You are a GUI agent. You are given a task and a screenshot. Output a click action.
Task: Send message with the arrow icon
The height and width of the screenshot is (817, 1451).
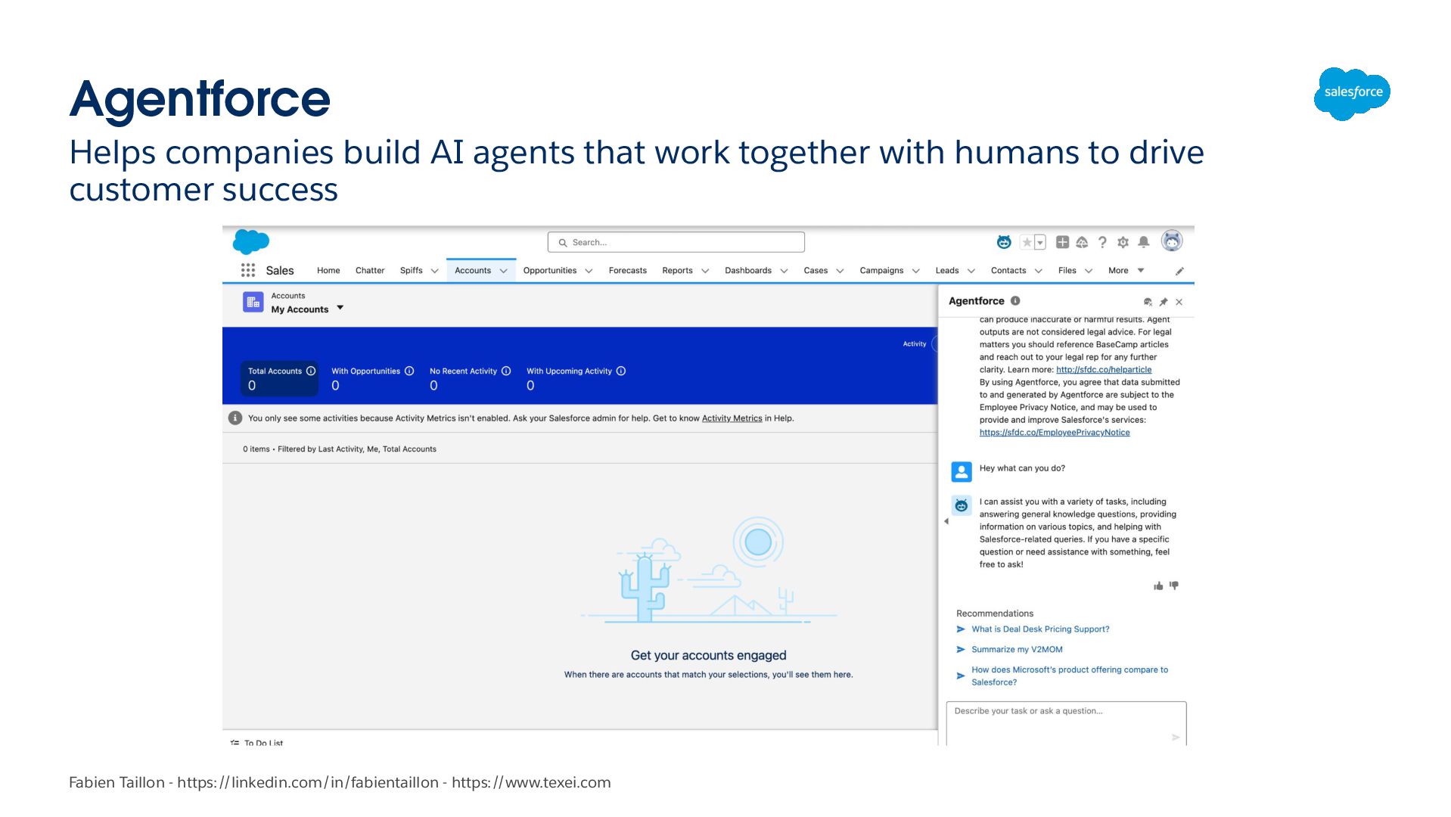point(1175,737)
